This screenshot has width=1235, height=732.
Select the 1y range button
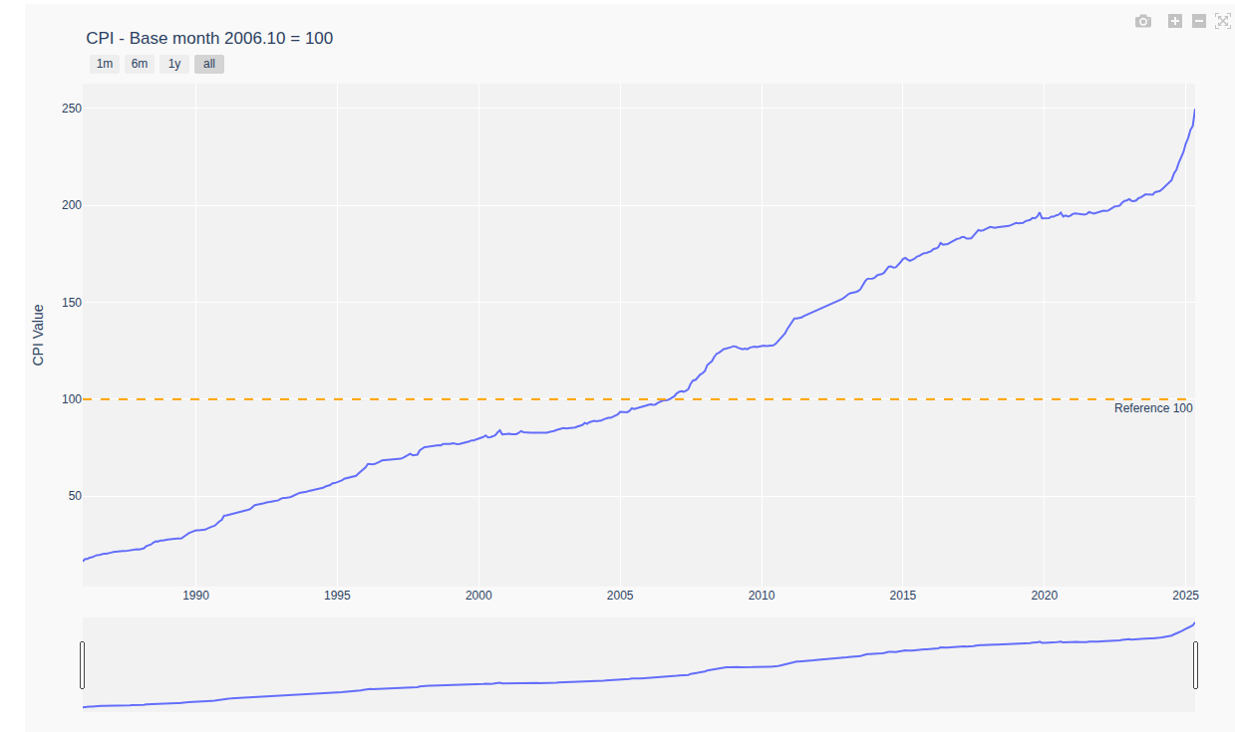tap(174, 64)
